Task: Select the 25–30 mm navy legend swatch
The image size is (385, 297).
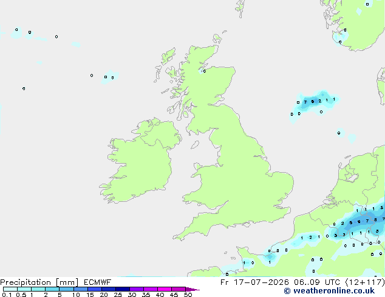Action: point(122,289)
